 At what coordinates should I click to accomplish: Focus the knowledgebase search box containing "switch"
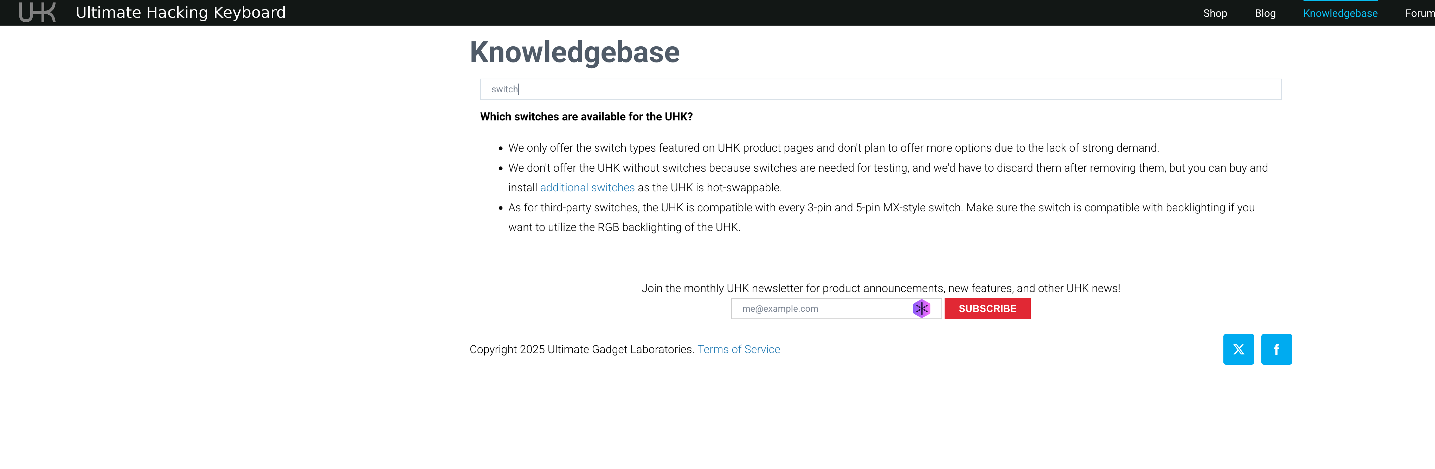(x=880, y=89)
